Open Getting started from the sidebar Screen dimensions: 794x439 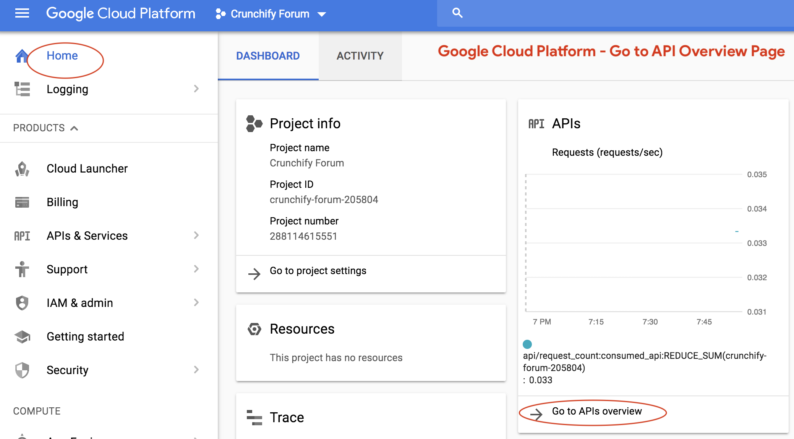click(x=85, y=337)
